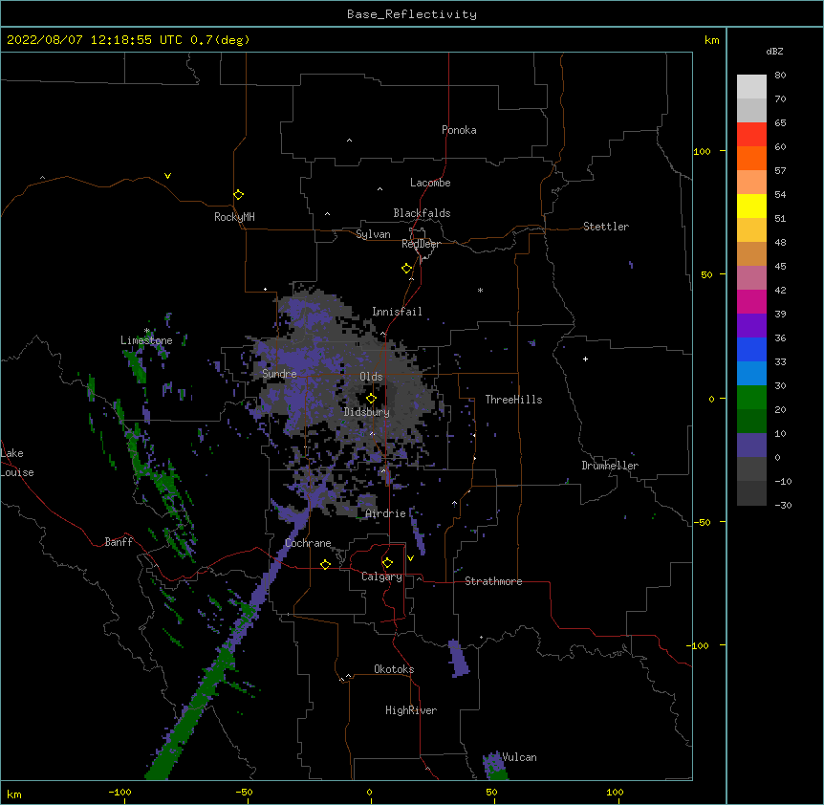
Task: Click the 65 value in the dBZ legend
Action: (780, 123)
